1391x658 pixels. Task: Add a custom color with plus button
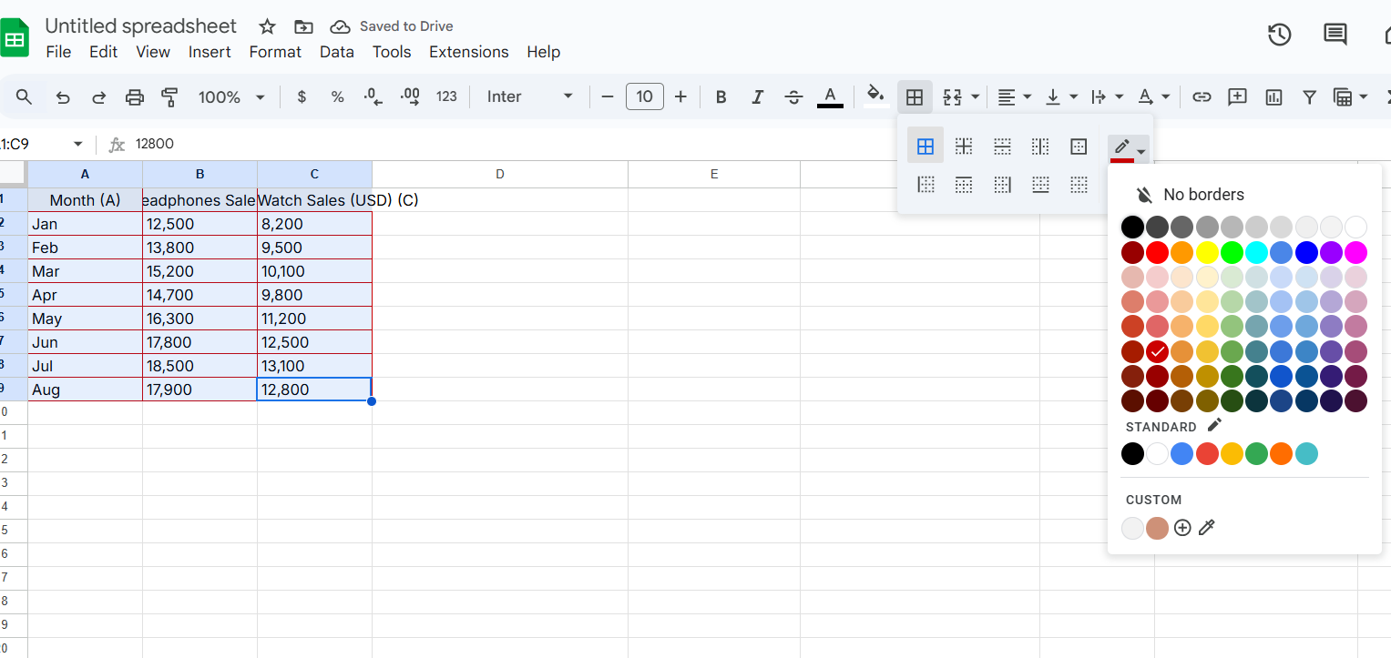point(1182,528)
